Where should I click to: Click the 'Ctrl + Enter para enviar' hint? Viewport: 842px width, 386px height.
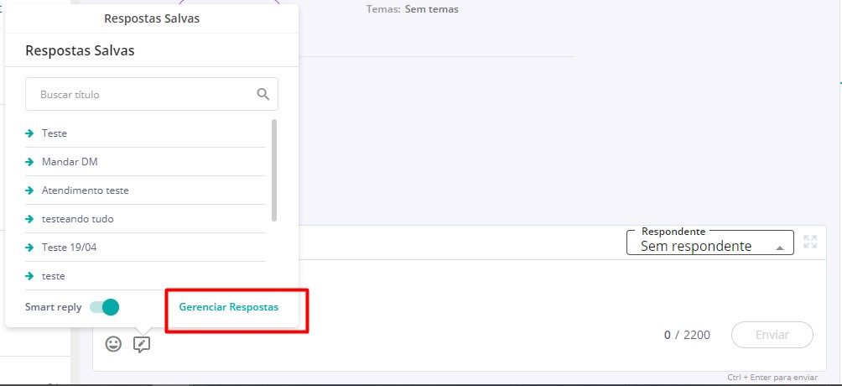(772, 378)
